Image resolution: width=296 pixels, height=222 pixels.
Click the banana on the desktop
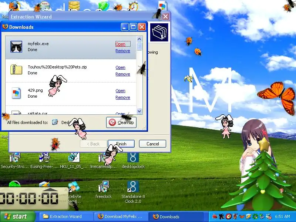(x=188, y=78)
